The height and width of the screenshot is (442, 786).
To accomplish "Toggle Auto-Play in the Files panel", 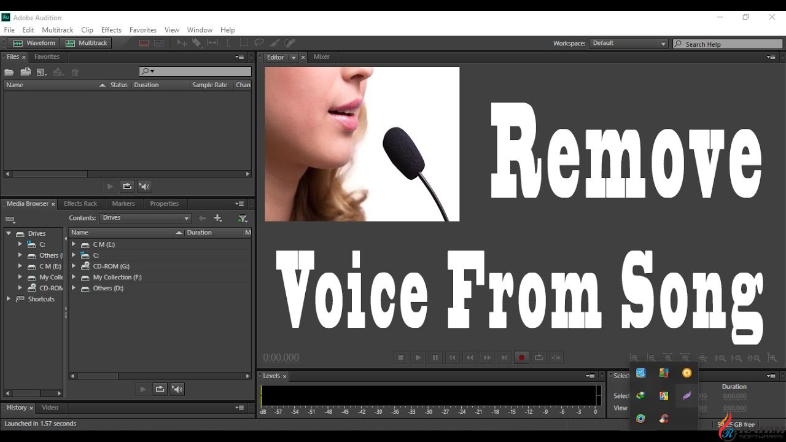I will click(x=144, y=186).
